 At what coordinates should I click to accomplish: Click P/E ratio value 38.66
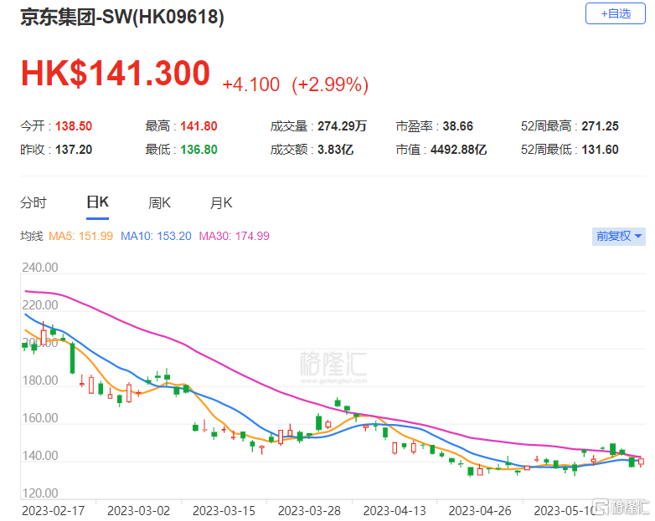[458, 126]
